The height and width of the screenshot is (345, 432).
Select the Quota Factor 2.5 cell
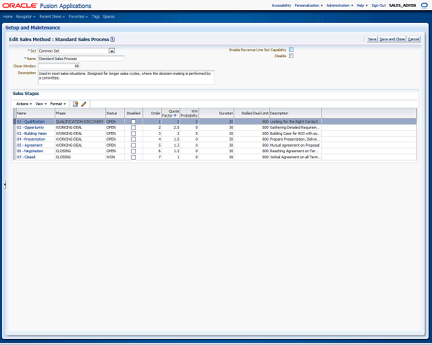pos(171,127)
